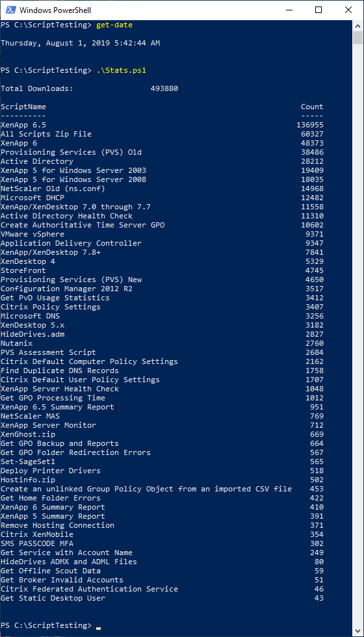Click the Get Static Desktop User line
This screenshot has height=637, width=364.
[162, 598]
